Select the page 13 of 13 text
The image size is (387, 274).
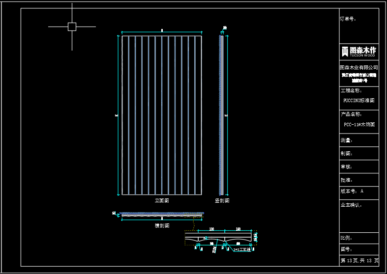click(359, 260)
